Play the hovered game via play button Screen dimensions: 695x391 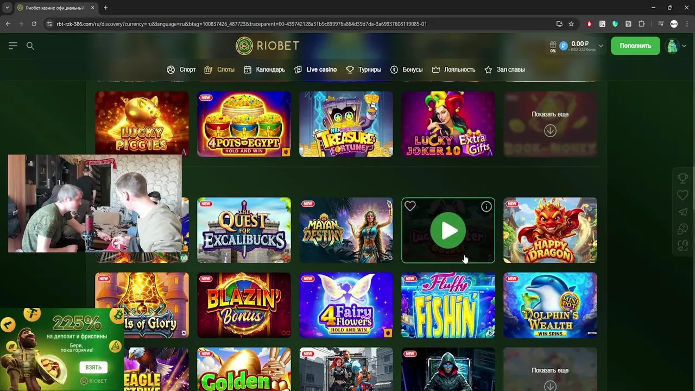click(448, 230)
